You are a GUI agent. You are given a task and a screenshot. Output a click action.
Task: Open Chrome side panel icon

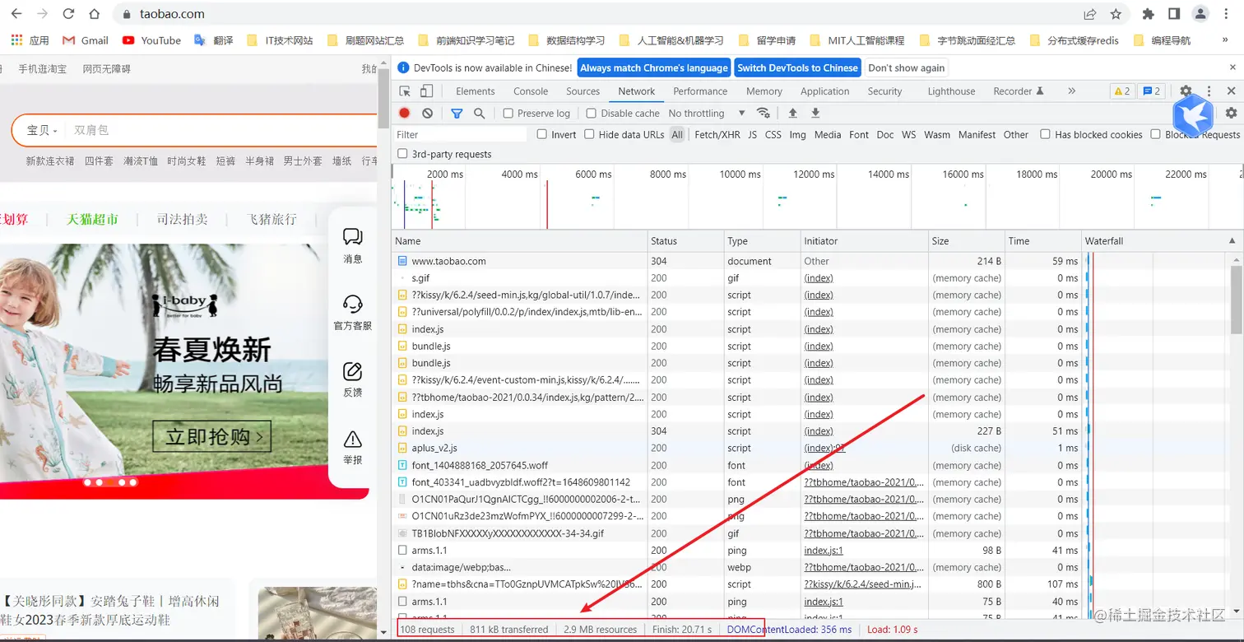(x=1174, y=14)
